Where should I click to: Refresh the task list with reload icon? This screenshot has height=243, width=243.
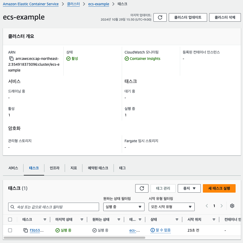pyautogui.click(x=142, y=188)
